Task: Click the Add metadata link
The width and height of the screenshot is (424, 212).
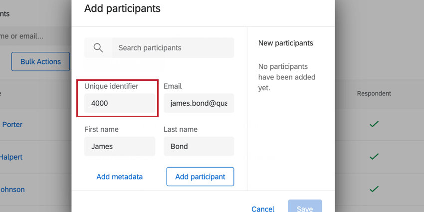Action: [120, 177]
